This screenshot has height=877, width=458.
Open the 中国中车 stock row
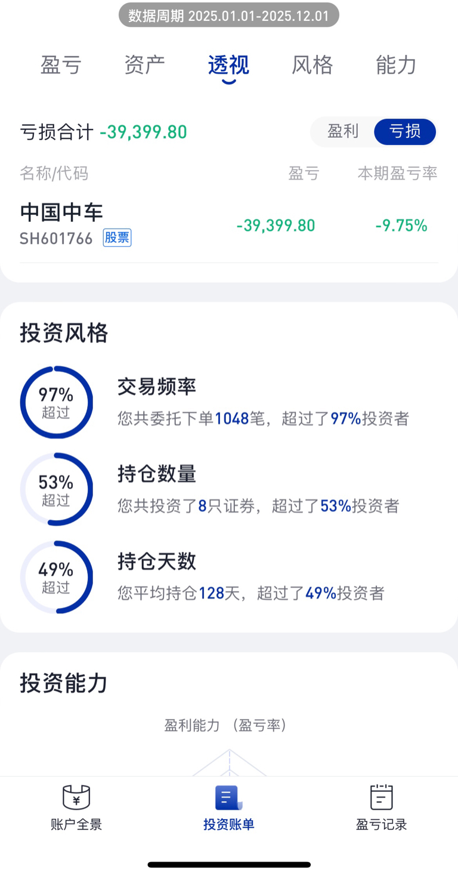tap(229, 226)
